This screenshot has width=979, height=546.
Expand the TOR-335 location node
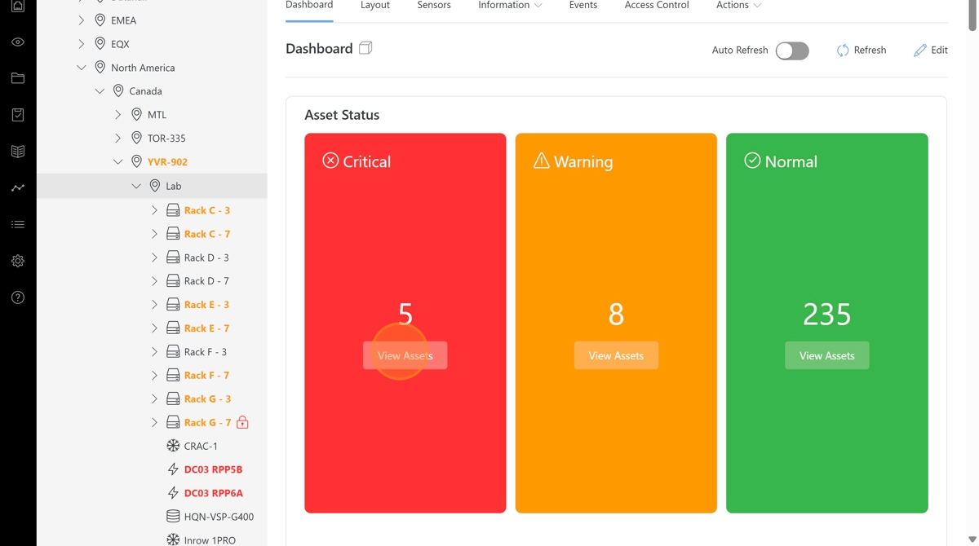pyautogui.click(x=118, y=139)
